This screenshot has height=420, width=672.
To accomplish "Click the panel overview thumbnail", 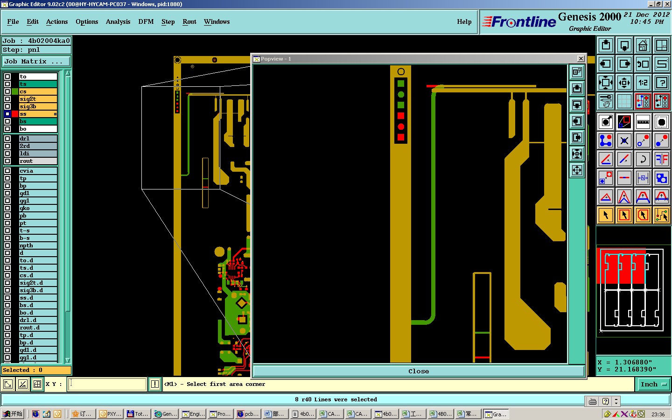I will [x=634, y=290].
